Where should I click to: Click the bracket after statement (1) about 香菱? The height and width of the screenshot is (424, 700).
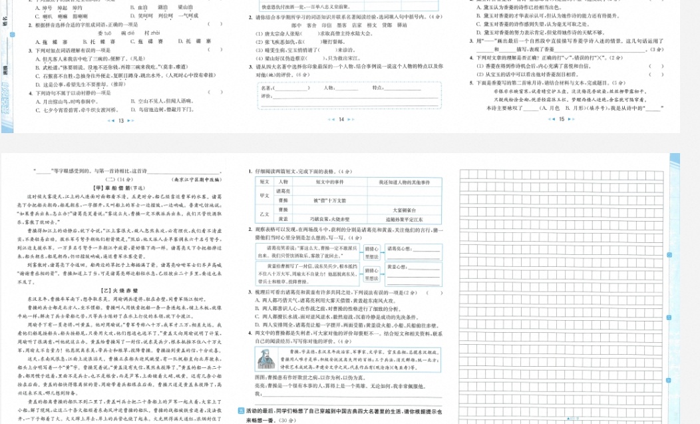655,66
